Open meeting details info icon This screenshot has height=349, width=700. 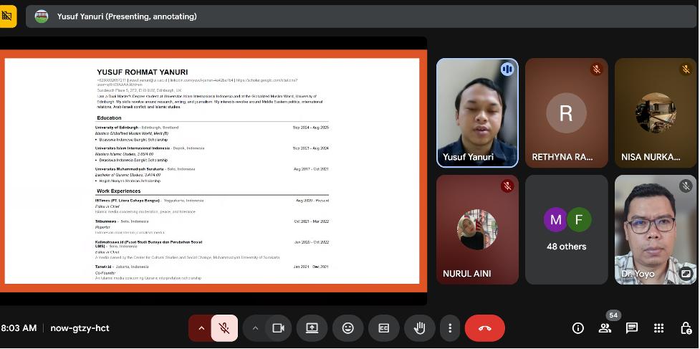click(578, 328)
